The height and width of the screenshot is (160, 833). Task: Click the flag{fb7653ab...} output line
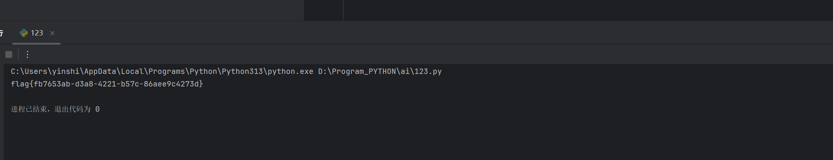107,84
